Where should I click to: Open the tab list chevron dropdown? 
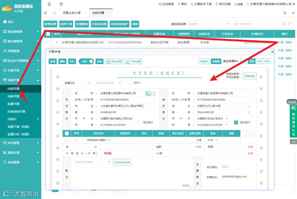[x=293, y=13]
